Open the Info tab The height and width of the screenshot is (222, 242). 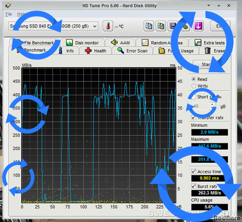click(x=67, y=51)
